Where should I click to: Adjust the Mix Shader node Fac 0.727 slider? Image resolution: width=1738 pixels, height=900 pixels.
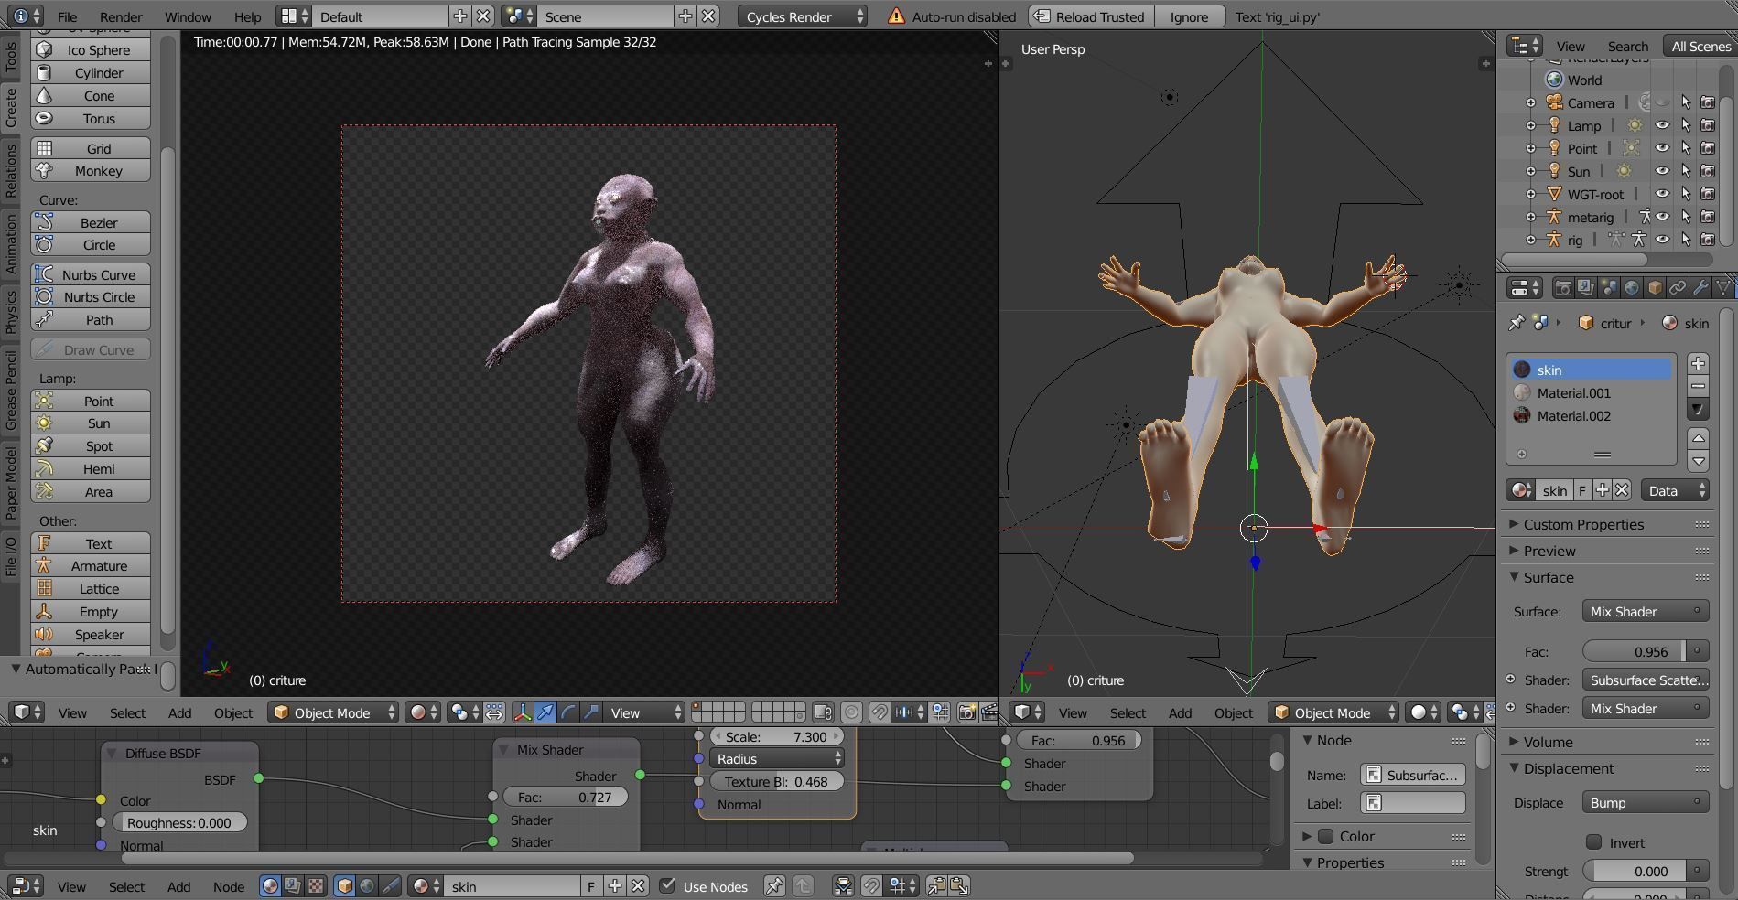coord(565,798)
